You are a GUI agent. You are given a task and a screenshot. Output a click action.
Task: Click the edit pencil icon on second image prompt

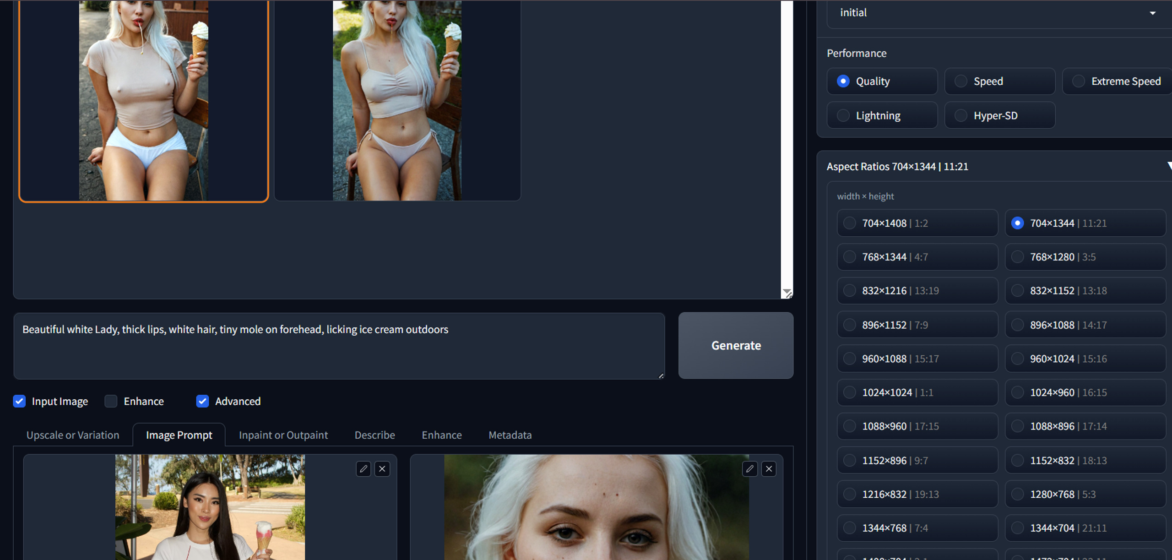pyautogui.click(x=750, y=469)
